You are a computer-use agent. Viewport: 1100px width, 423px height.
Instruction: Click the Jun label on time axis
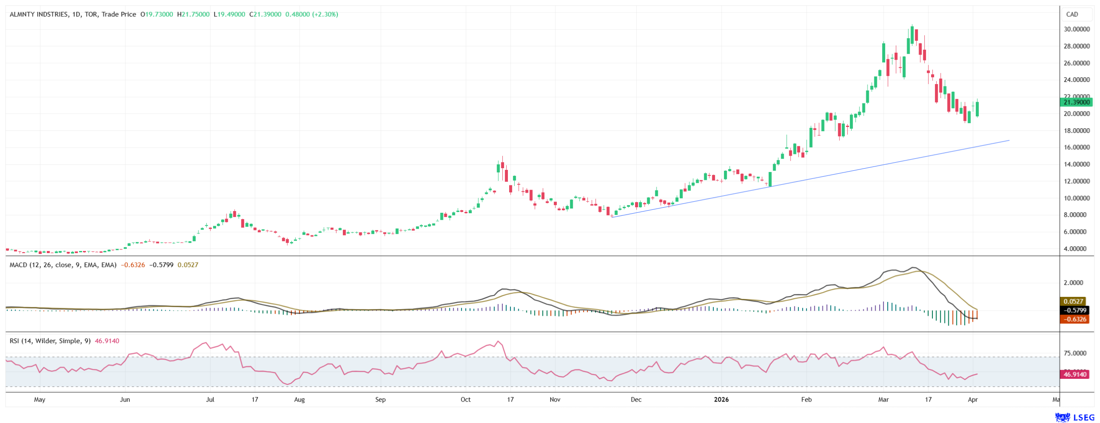pos(125,399)
